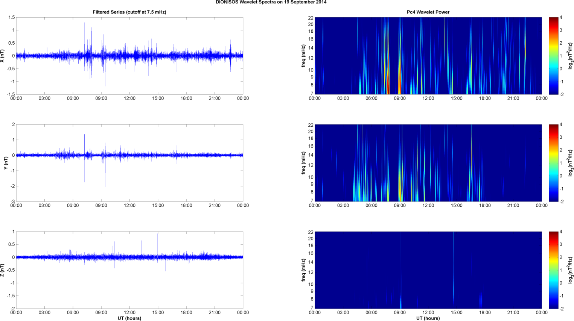Click the colorbar beside the top wavelet plot
The width and height of the screenshot is (574, 321).
pos(553,56)
